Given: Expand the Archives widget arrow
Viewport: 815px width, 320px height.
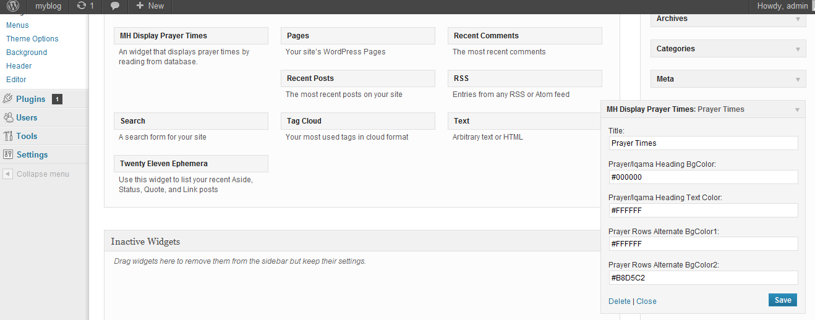Looking at the screenshot, I should (x=798, y=19).
